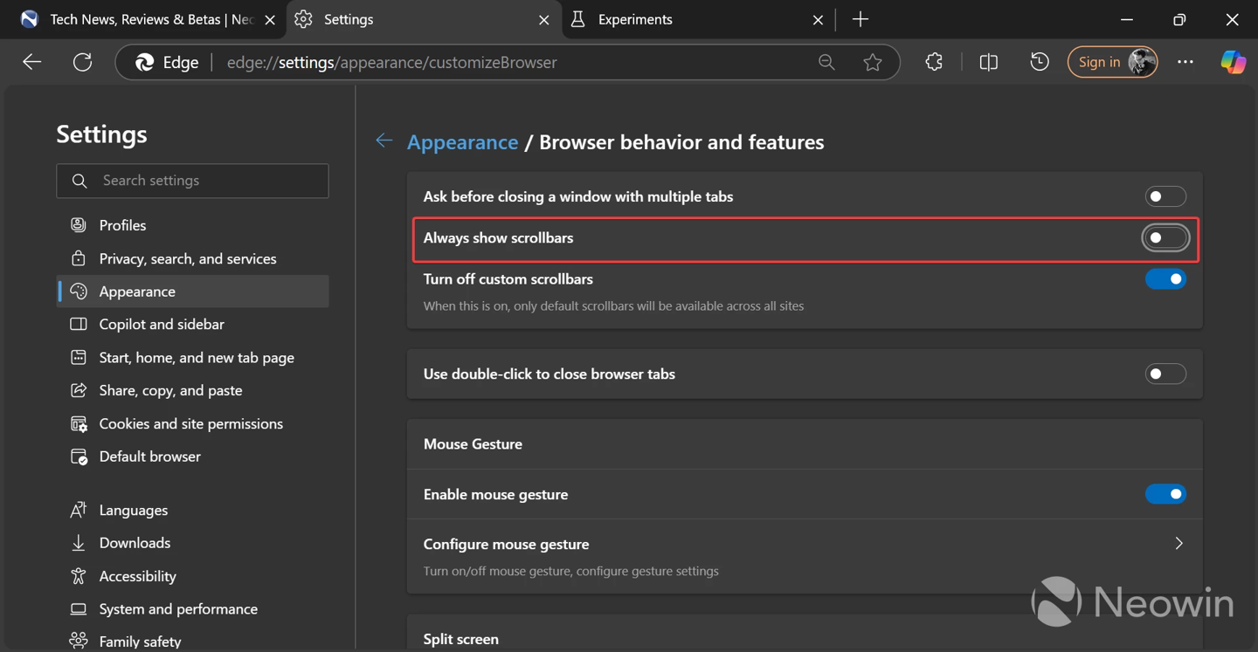Click the back arrow beside Appearance

(x=384, y=141)
